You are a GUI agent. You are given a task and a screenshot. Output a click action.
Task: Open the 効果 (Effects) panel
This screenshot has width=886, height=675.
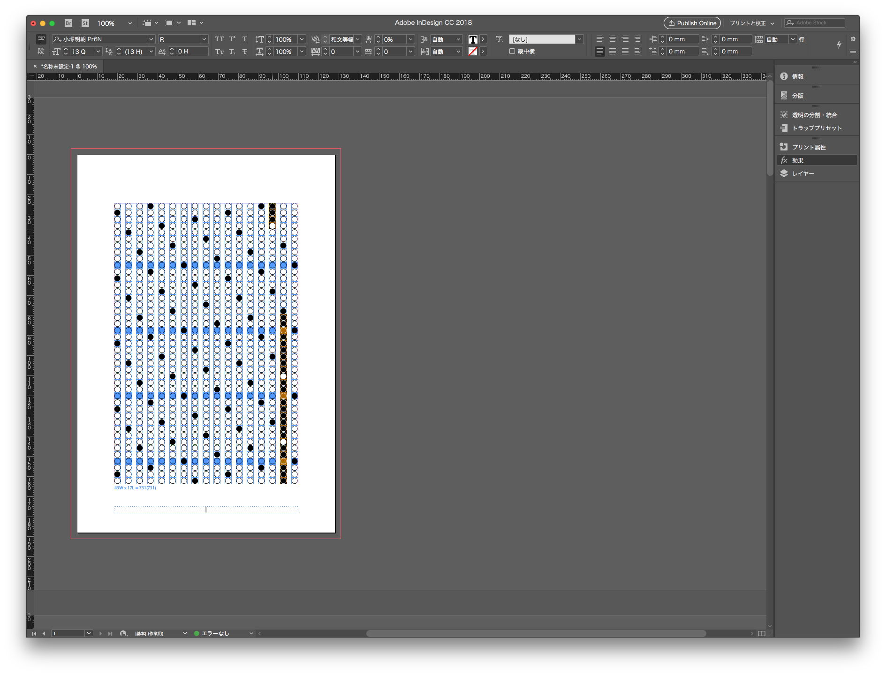(817, 160)
